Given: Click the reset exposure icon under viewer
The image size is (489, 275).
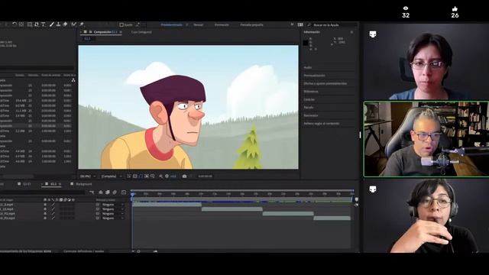Looking at the screenshot, I should 167,176.
